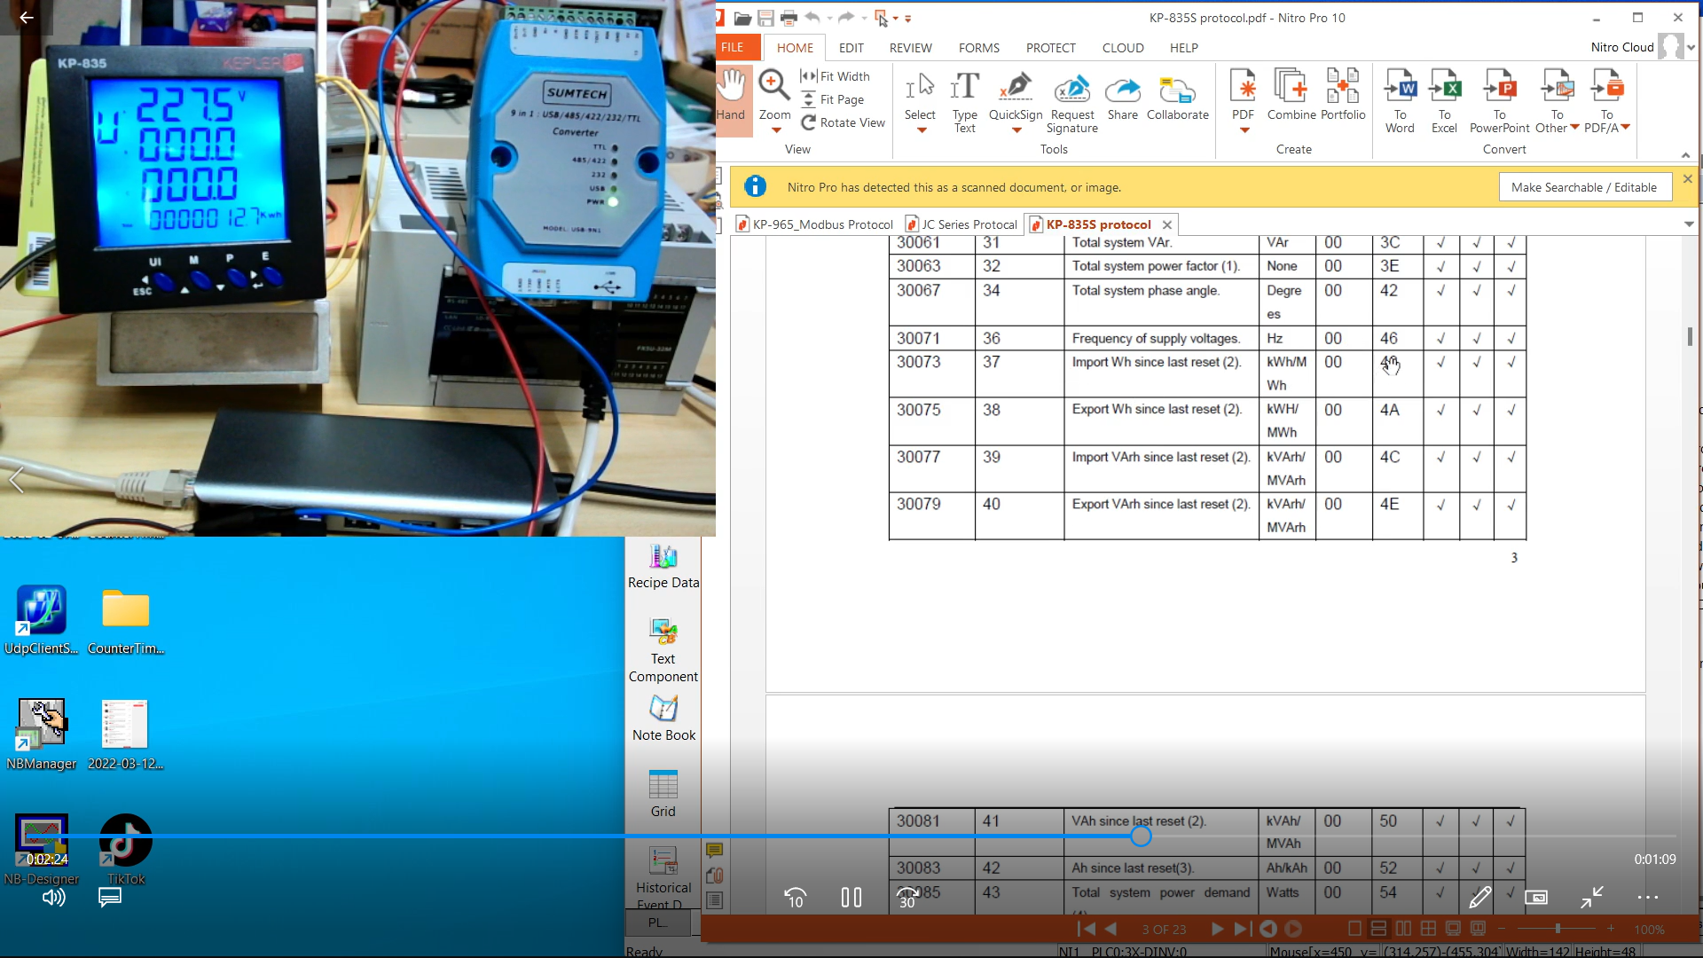Open the REVIEW ribbon tab
1703x958 pixels.
[x=910, y=48]
